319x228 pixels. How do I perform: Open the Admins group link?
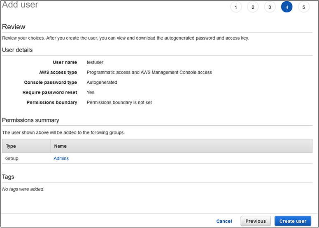tap(61, 158)
